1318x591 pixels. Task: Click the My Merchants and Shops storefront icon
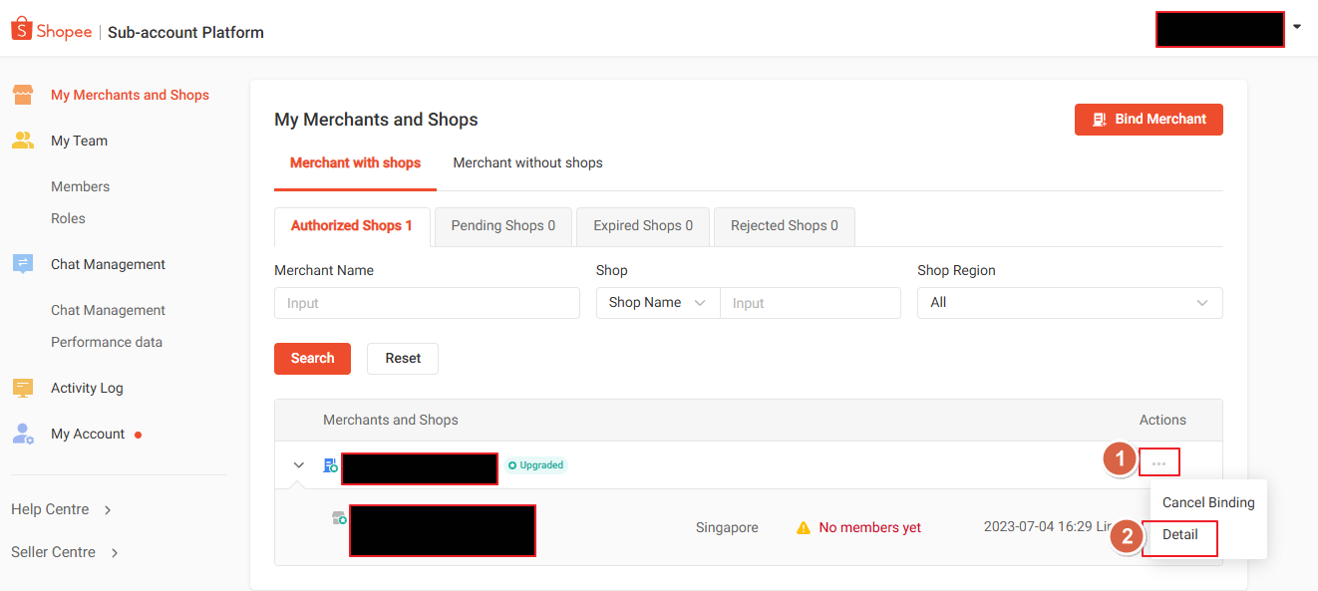23,95
